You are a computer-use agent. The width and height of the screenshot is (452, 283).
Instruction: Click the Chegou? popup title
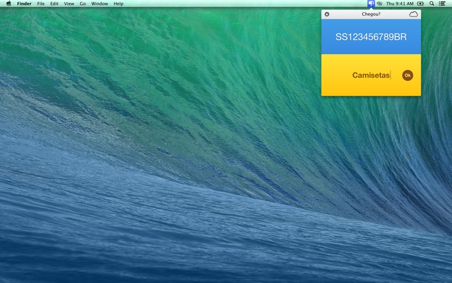tap(371, 14)
